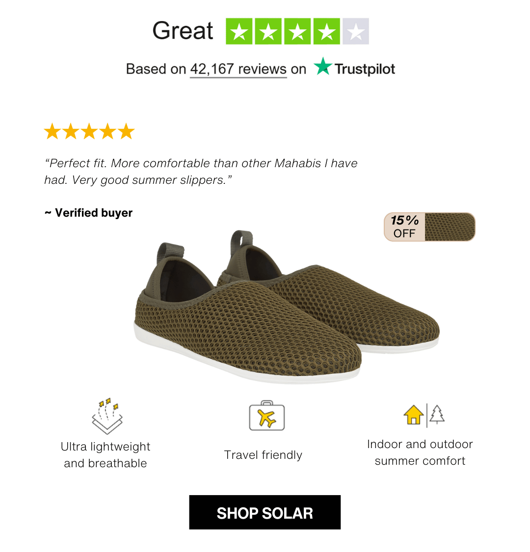The height and width of the screenshot is (552, 530).
Task: Click the Travel friendly feature text
Action: [x=263, y=455]
